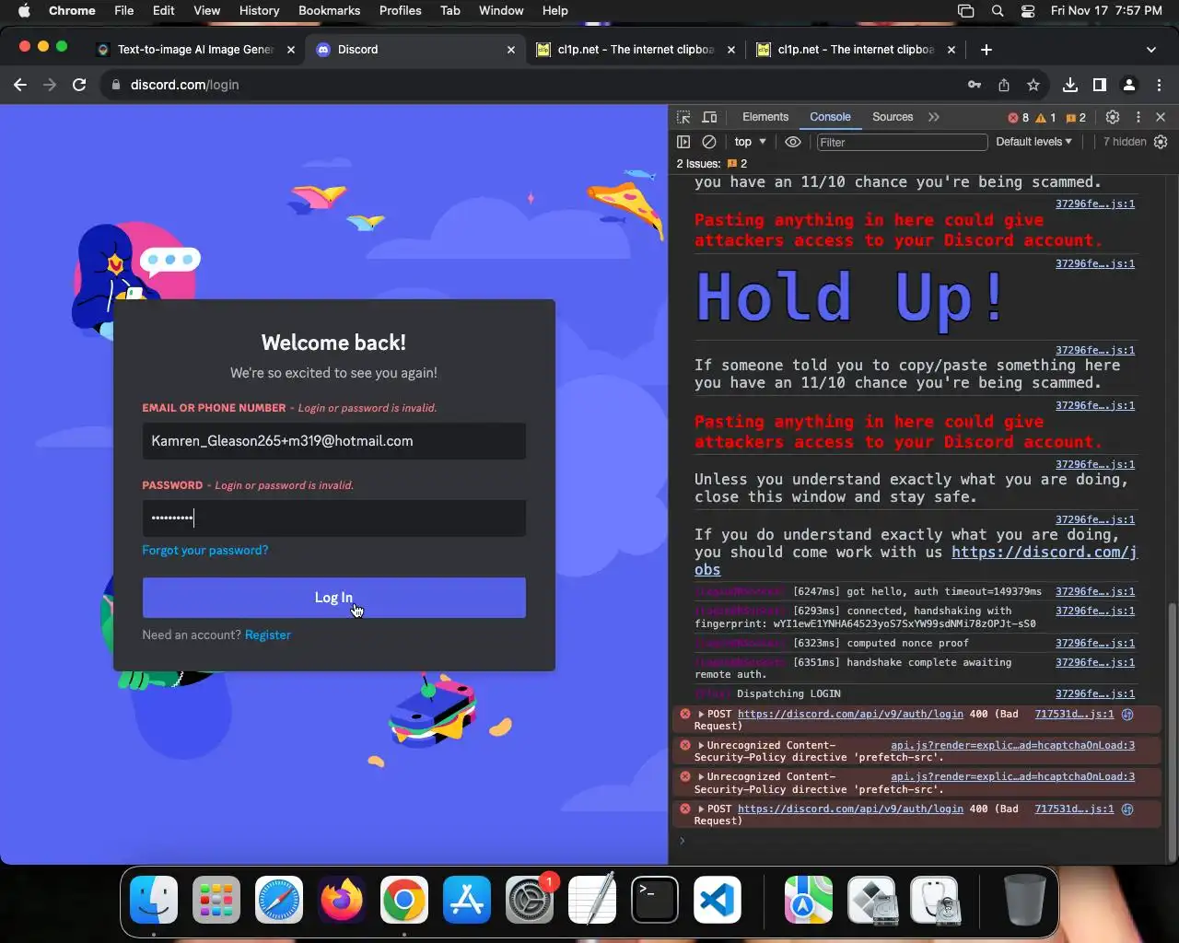This screenshot has height=943, width=1179.
Task: Toggle the Chrome side panel icon
Action: pyautogui.click(x=1100, y=85)
